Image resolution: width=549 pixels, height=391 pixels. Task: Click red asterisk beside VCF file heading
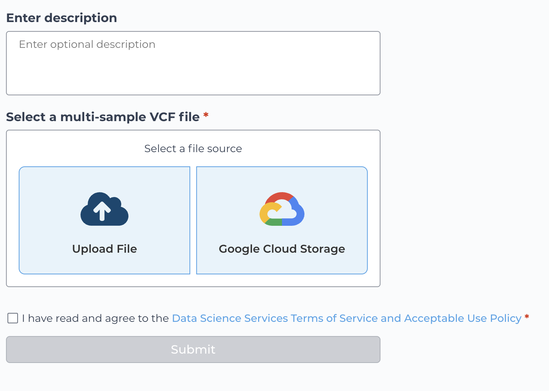coord(206,115)
